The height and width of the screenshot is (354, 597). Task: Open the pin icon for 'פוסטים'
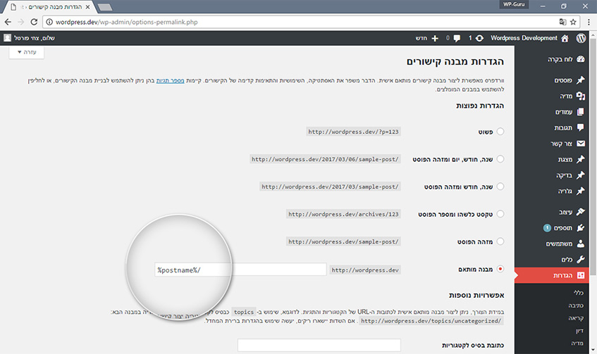(581, 80)
